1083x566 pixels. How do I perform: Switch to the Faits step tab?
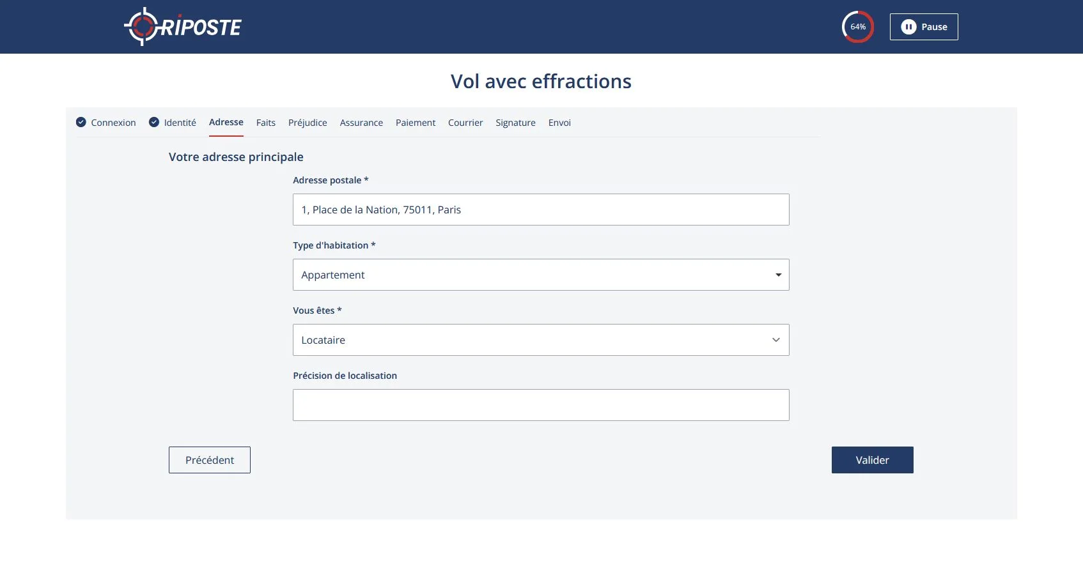pyautogui.click(x=266, y=123)
